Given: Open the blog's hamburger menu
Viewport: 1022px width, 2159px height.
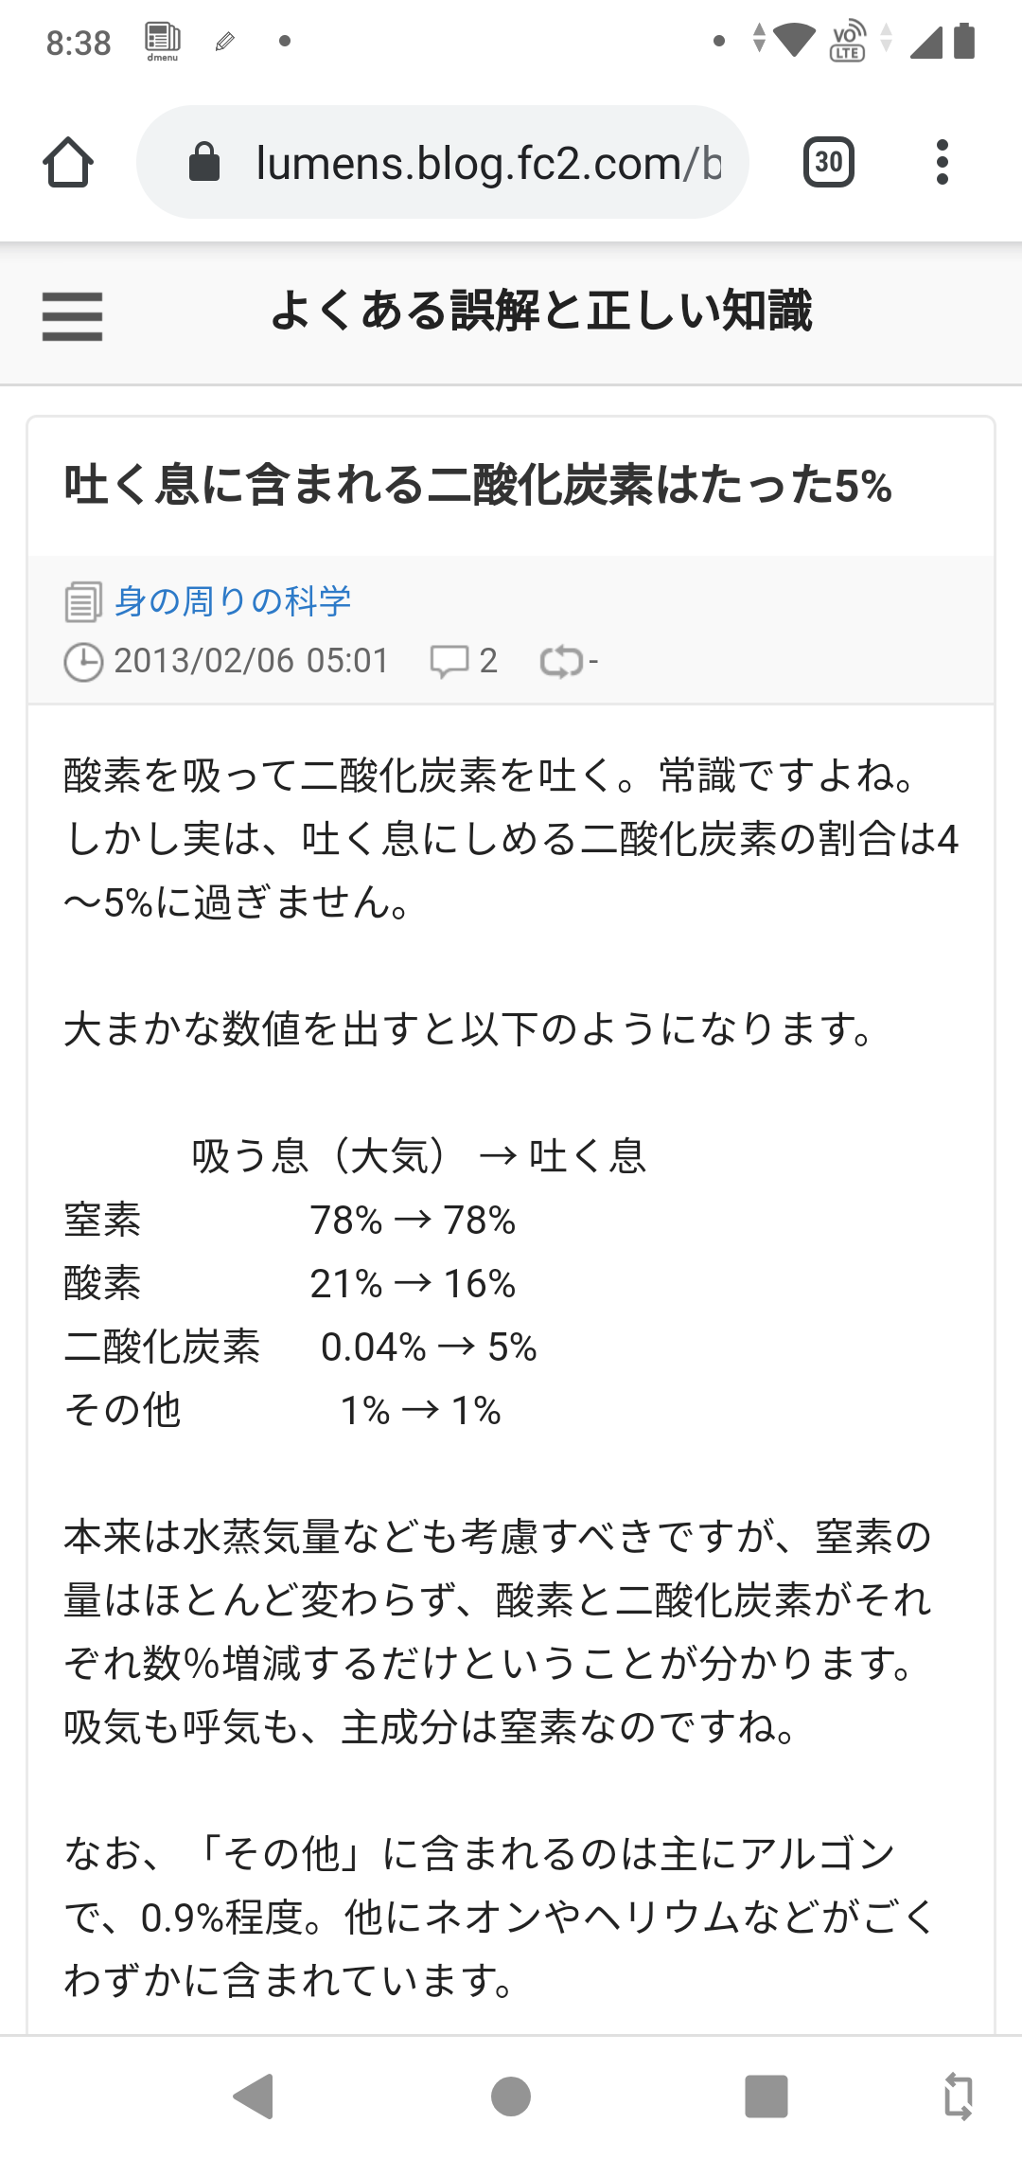Looking at the screenshot, I should tap(72, 315).
